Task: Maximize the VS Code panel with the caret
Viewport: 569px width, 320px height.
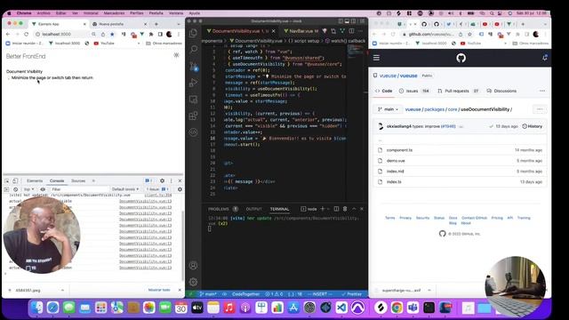Action: point(354,209)
